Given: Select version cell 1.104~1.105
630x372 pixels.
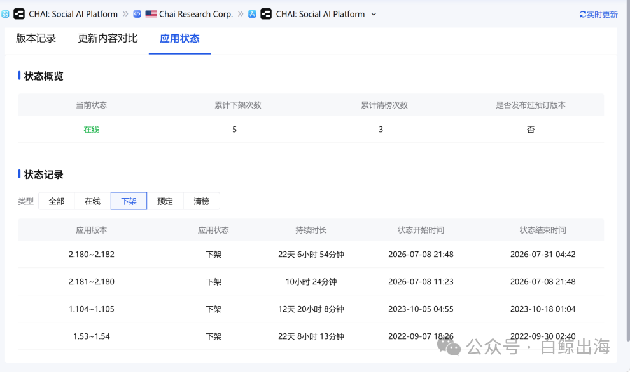Looking at the screenshot, I should coord(91,309).
